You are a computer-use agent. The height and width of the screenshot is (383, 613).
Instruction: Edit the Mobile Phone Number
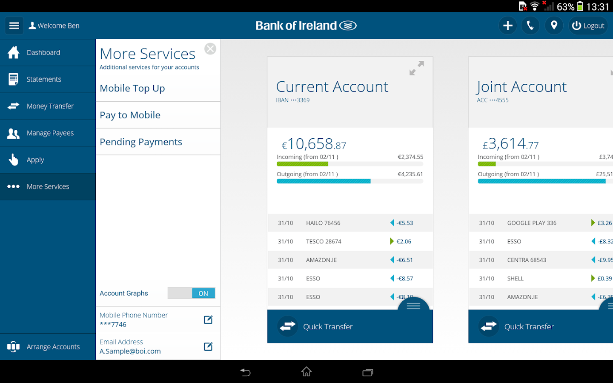coord(208,320)
